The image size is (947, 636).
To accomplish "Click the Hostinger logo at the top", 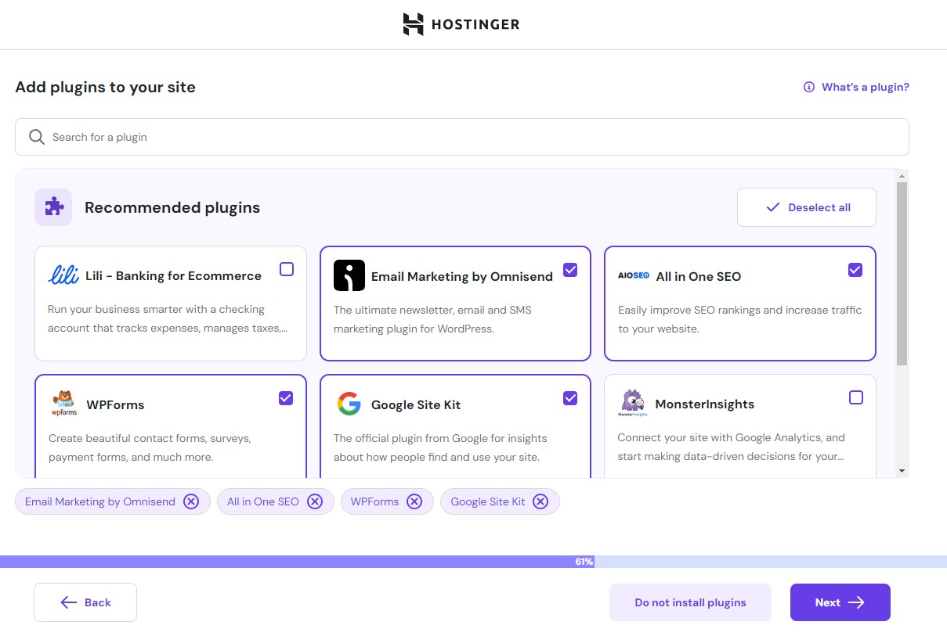I will (x=461, y=24).
